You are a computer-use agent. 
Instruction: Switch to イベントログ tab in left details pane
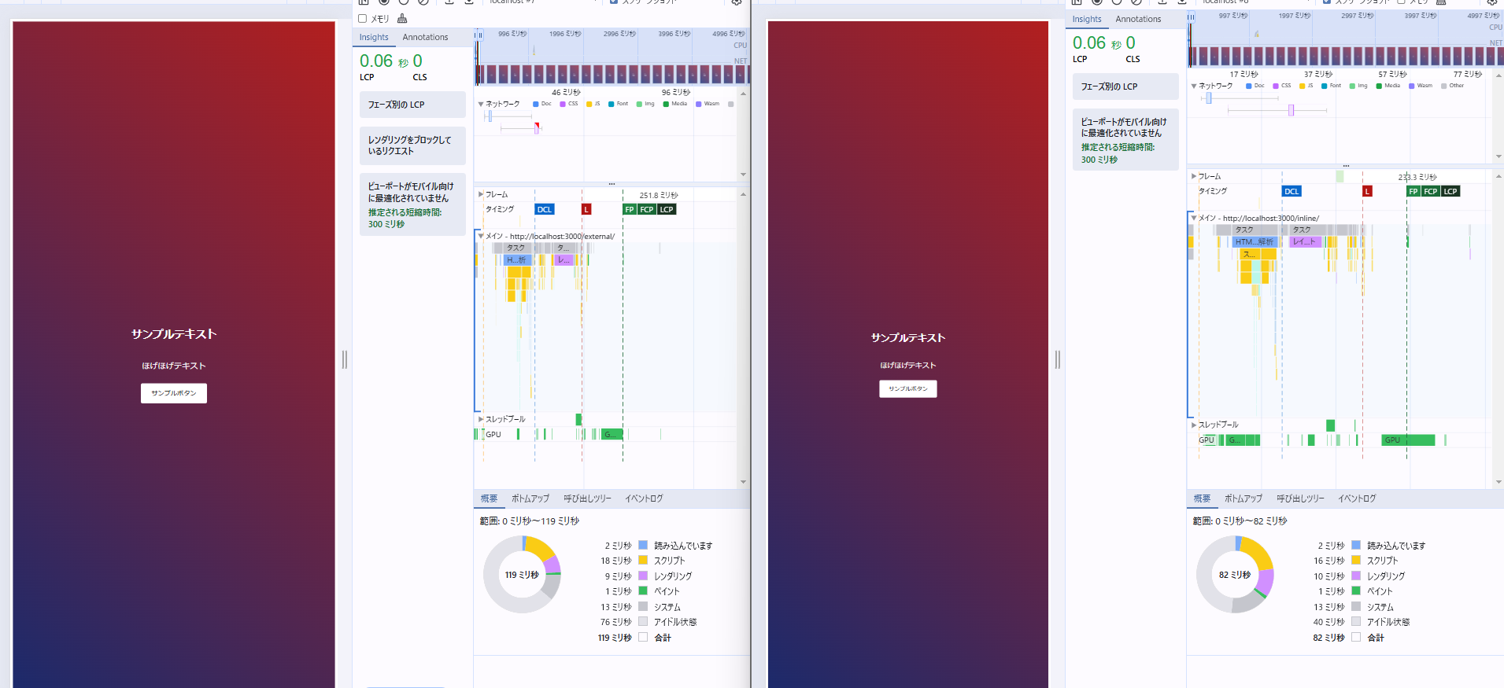click(644, 499)
